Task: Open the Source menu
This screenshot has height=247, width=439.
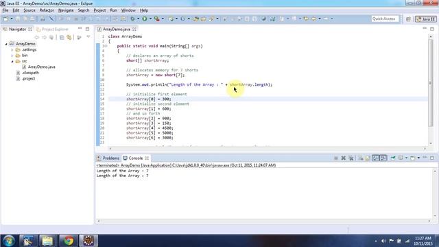Action: click(29, 10)
